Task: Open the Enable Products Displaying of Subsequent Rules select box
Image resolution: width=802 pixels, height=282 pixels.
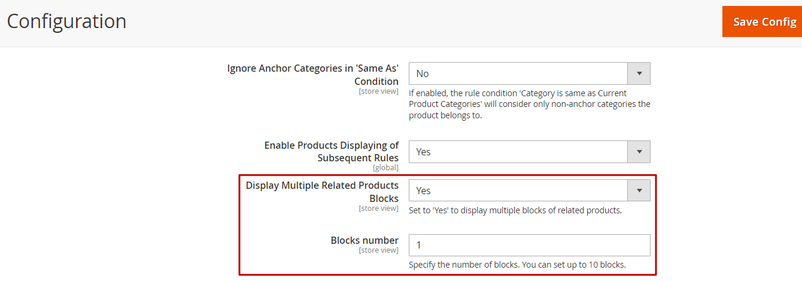Action: click(x=529, y=152)
